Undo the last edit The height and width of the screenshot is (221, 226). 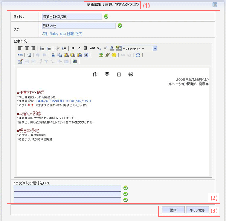38,55
